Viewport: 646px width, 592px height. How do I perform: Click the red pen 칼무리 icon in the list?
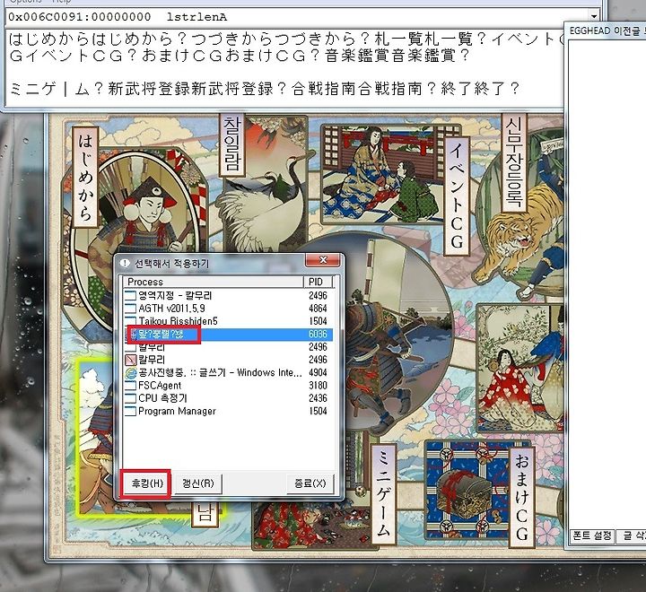coord(131,360)
